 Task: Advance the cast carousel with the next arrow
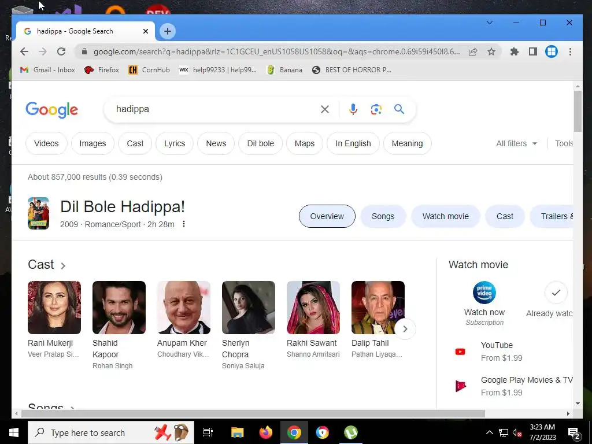[x=405, y=329]
